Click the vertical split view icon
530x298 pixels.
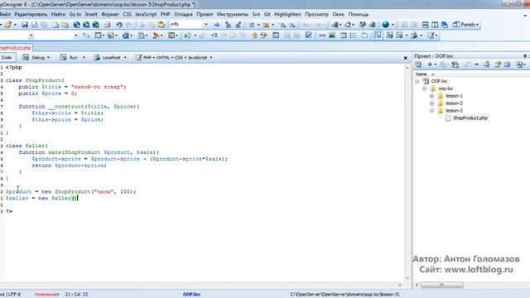tap(435, 25)
